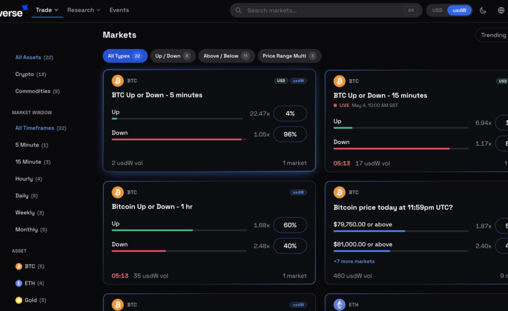
Task: Click Gold coin icon in Asset sidebar
Action: [19, 300]
